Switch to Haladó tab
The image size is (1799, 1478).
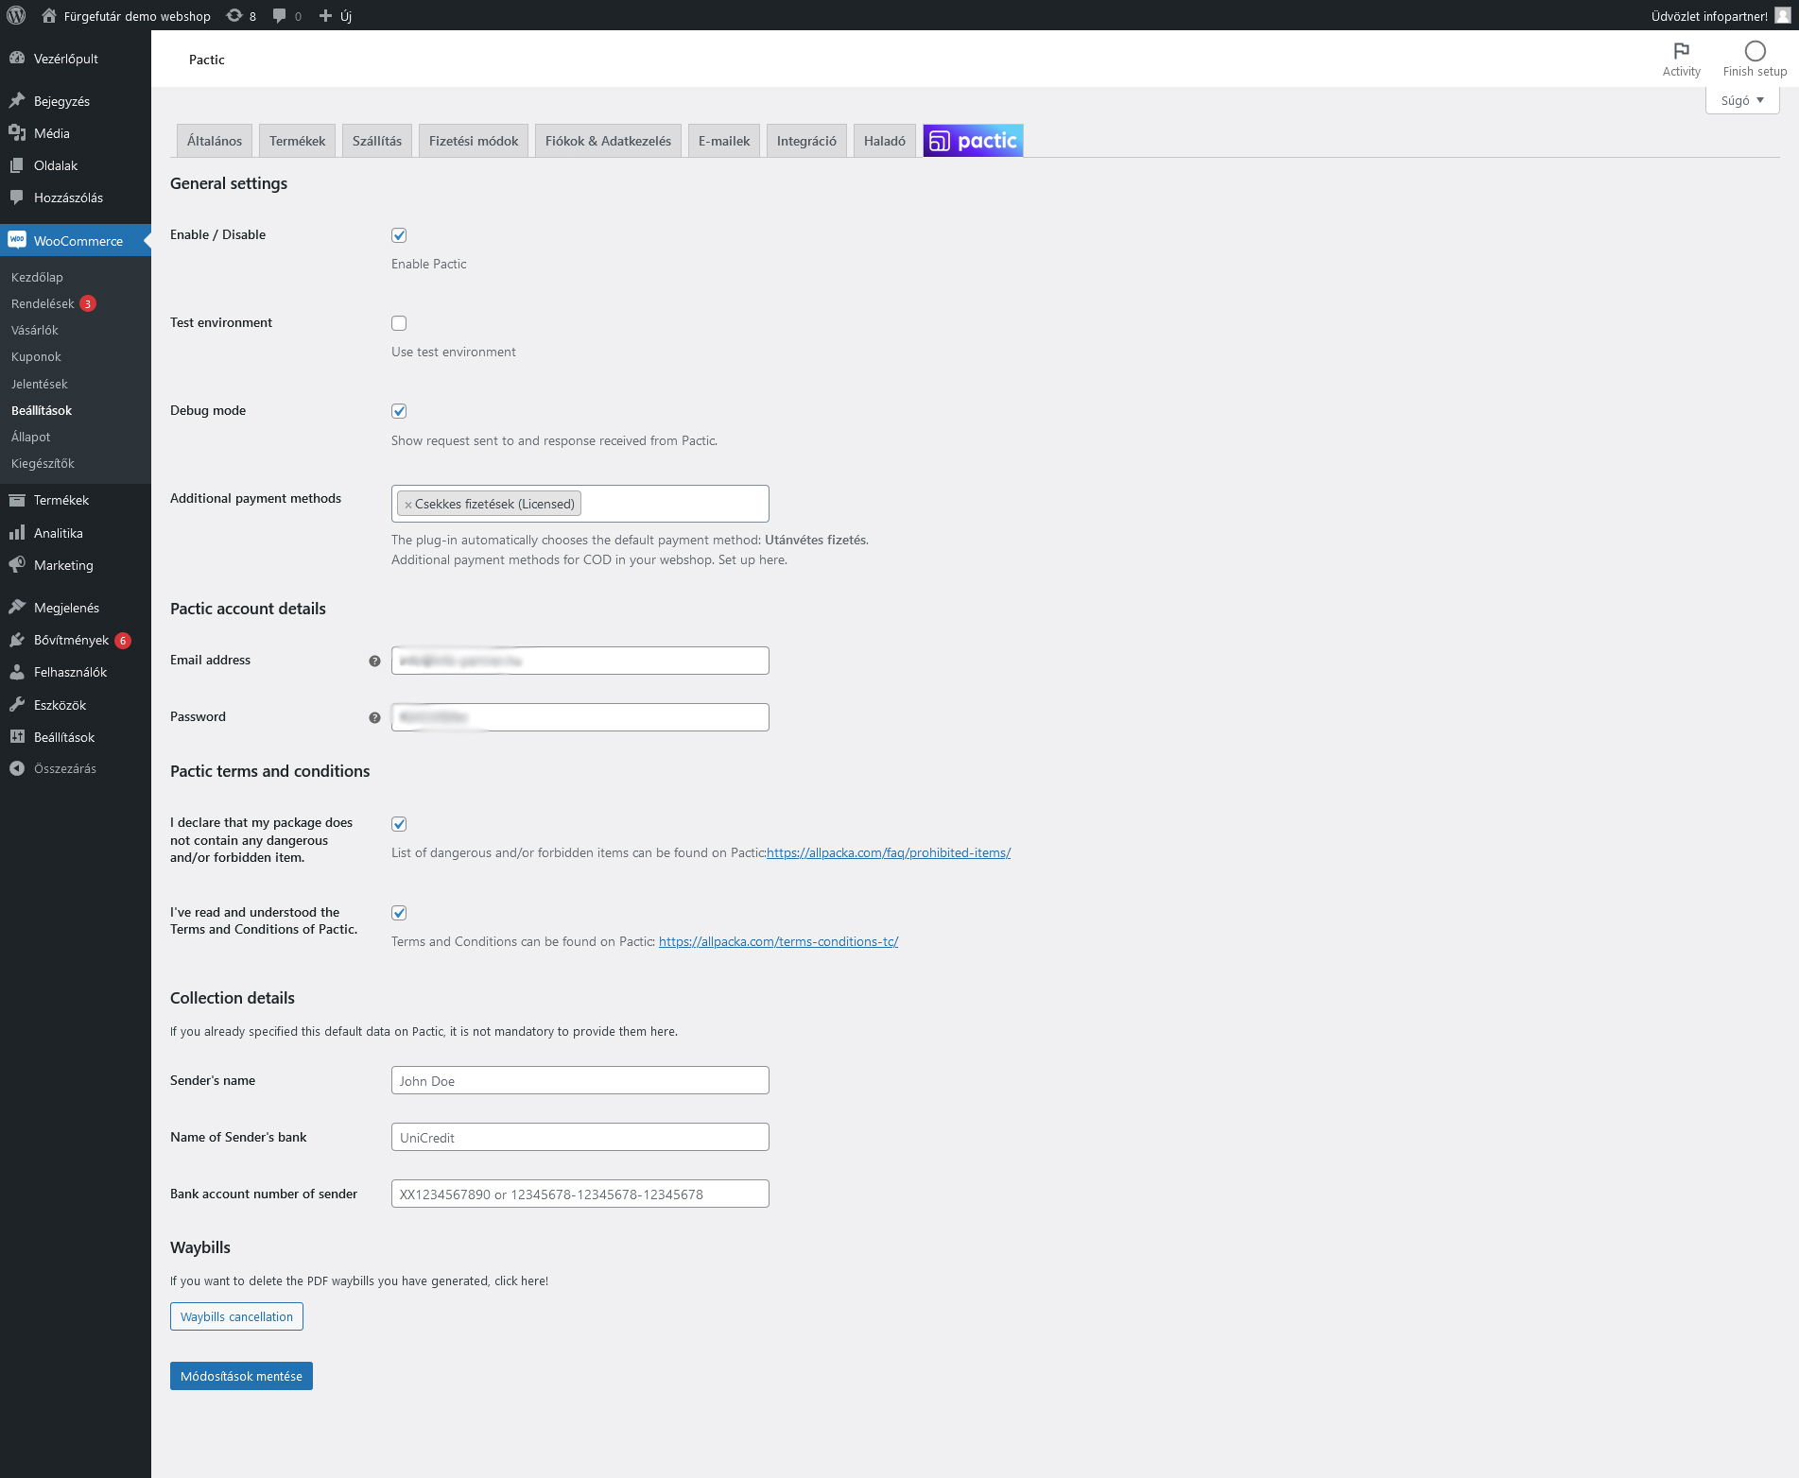click(x=885, y=141)
